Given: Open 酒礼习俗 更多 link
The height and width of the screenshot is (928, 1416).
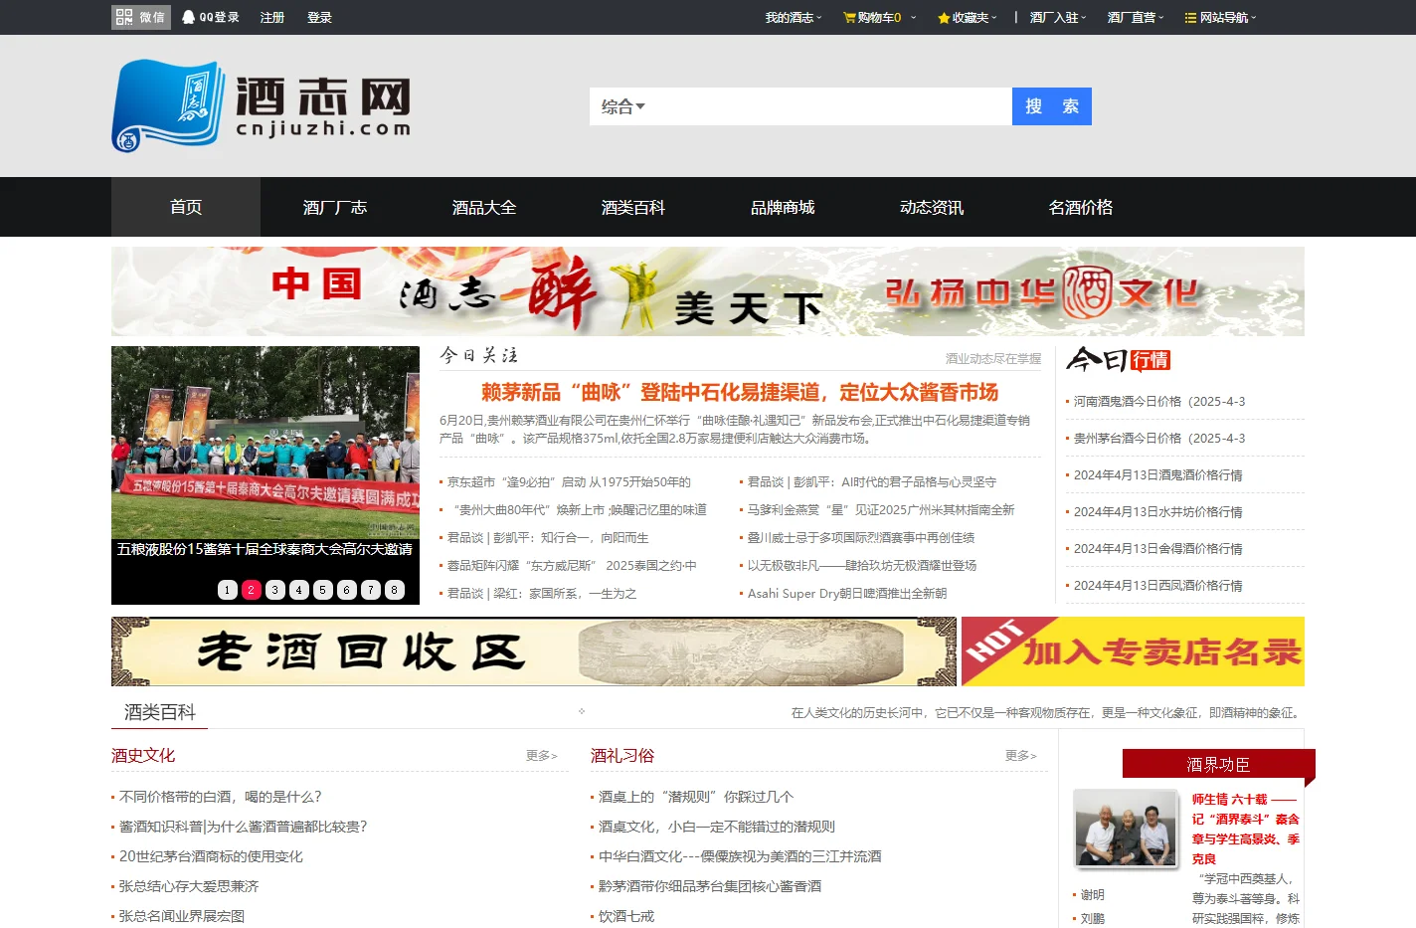Looking at the screenshot, I should (x=1021, y=756).
